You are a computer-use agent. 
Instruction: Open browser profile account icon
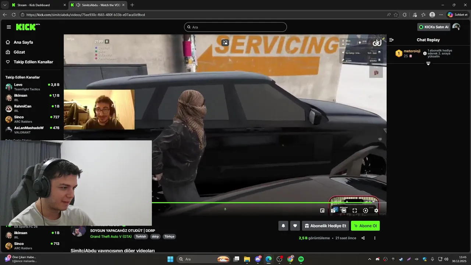tap(432, 15)
